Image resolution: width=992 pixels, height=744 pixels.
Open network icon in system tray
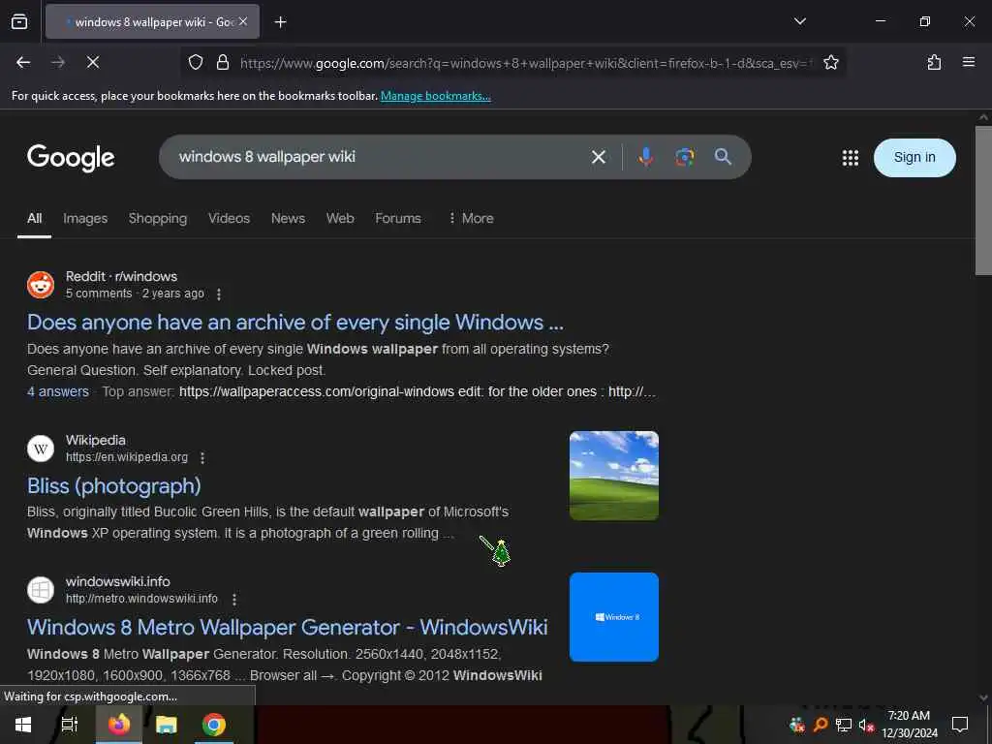pyautogui.click(x=843, y=725)
